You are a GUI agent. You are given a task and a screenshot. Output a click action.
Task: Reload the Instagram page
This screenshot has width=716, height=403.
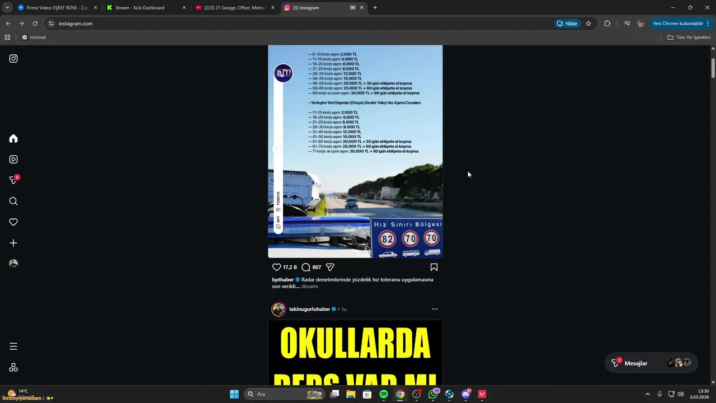pos(35,24)
